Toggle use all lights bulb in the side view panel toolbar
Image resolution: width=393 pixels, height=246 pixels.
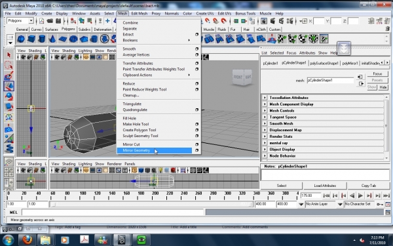click(x=160, y=171)
